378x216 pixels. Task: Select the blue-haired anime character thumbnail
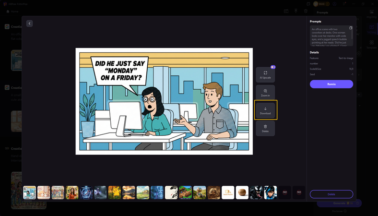tap(271, 192)
